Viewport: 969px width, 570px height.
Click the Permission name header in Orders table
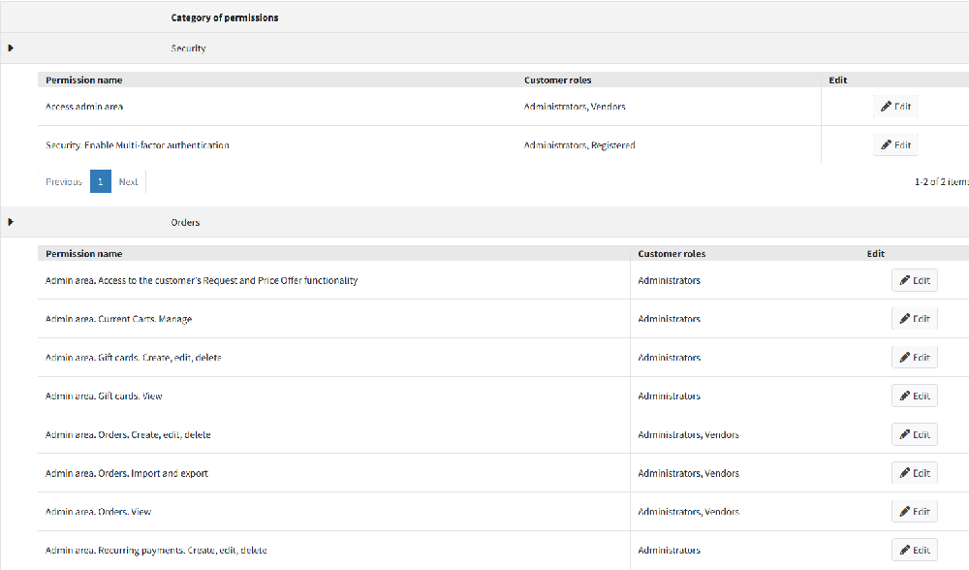tap(84, 254)
